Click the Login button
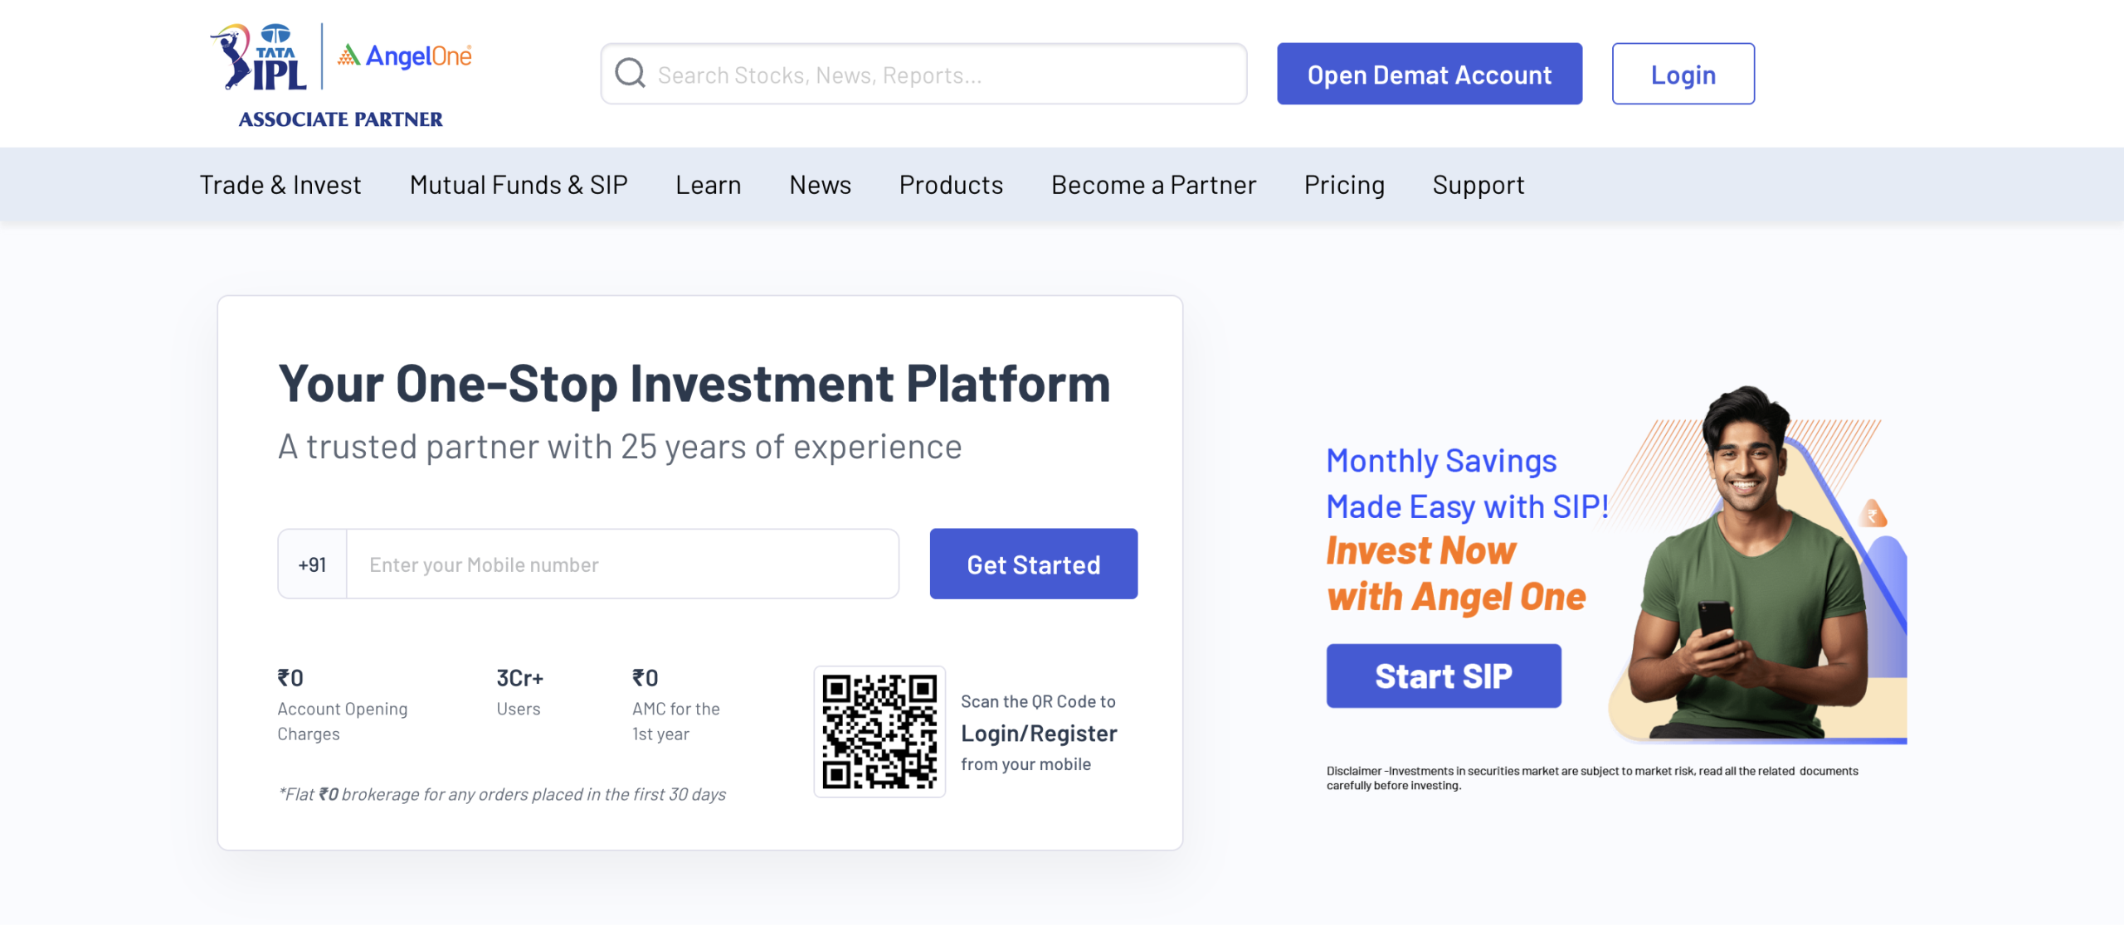Viewport: 2124px width, 930px height. tap(1683, 74)
